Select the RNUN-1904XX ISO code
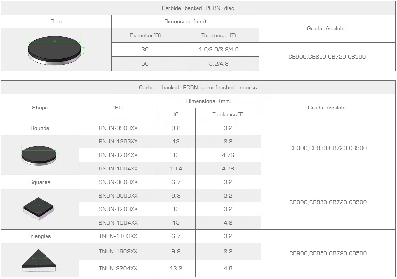This screenshot has width=397, height=279. [x=118, y=169]
